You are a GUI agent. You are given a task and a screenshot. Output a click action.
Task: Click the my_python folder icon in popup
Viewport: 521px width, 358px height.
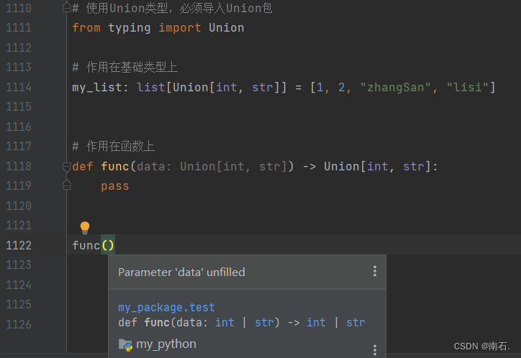[x=126, y=345]
